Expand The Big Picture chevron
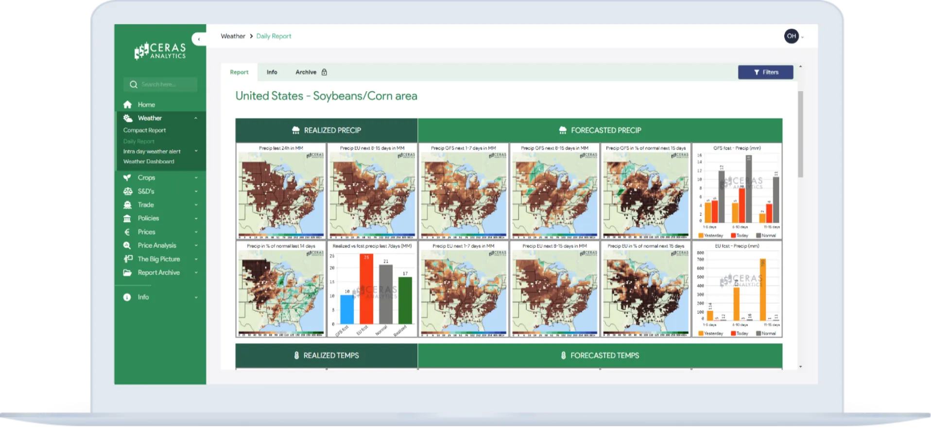The height and width of the screenshot is (436, 931). 196,259
